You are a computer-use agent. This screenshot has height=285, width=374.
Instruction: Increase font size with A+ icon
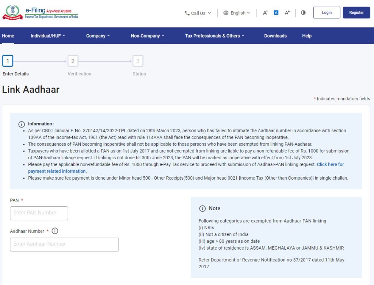287,13
